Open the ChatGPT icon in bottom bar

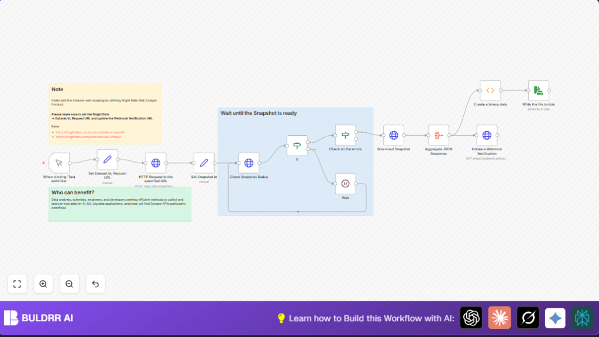coord(471,318)
